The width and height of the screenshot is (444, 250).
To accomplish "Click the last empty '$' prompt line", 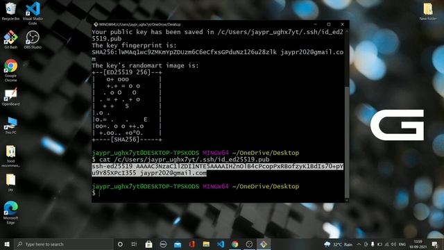I will (96, 193).
